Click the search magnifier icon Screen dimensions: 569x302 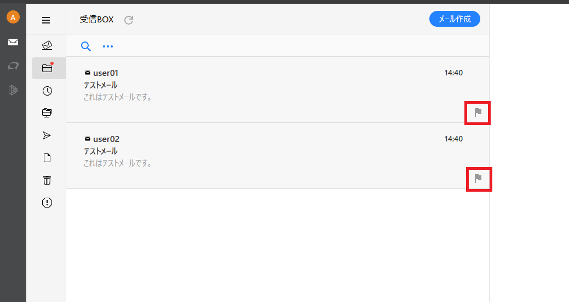click(85, 46)
